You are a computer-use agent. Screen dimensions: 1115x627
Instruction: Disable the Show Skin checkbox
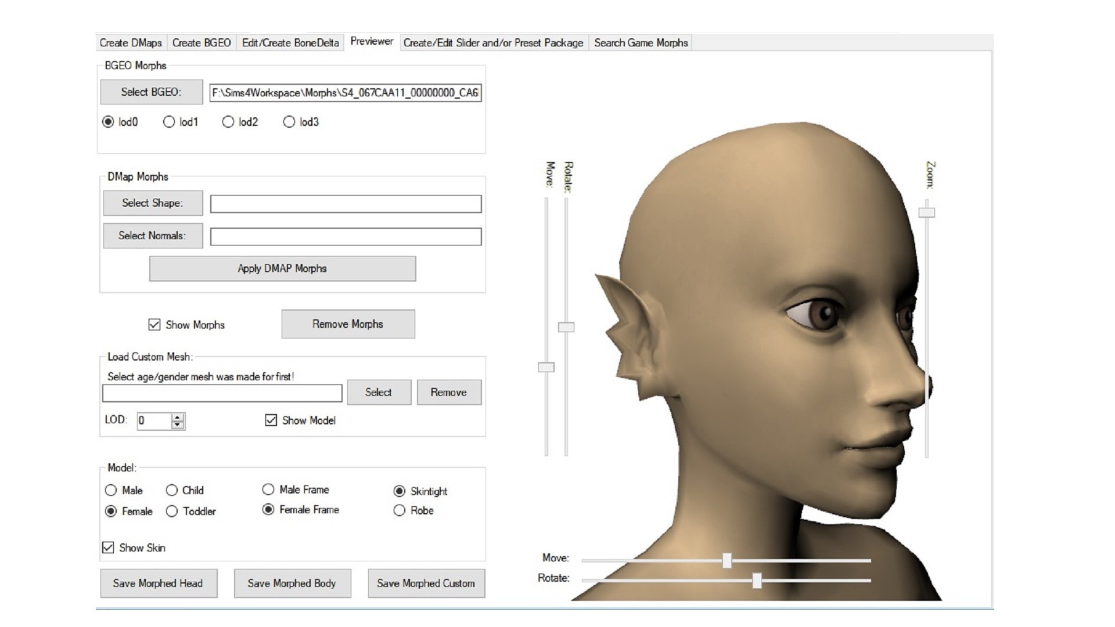[x=108, y=547]
